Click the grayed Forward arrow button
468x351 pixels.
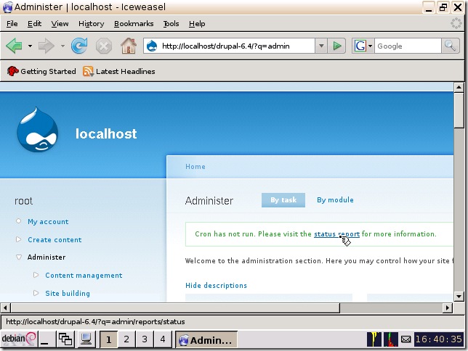[x=47, y=46]
